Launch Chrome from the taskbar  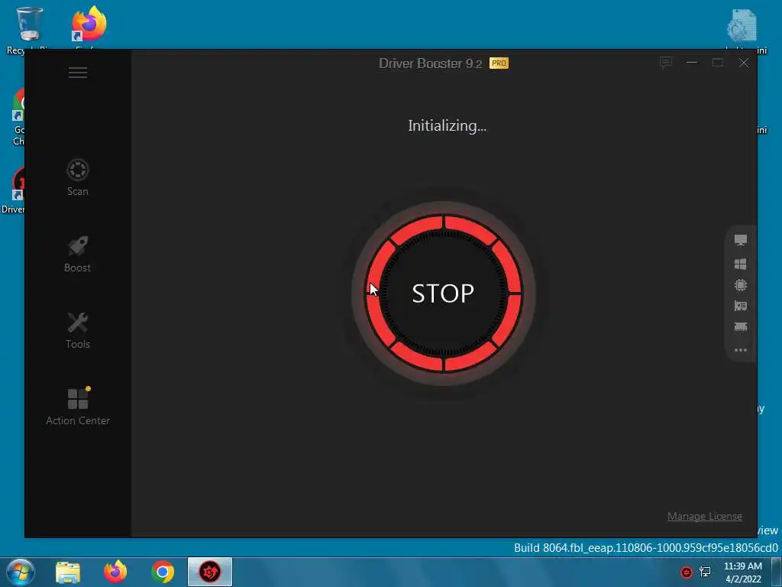coord(163,572)
